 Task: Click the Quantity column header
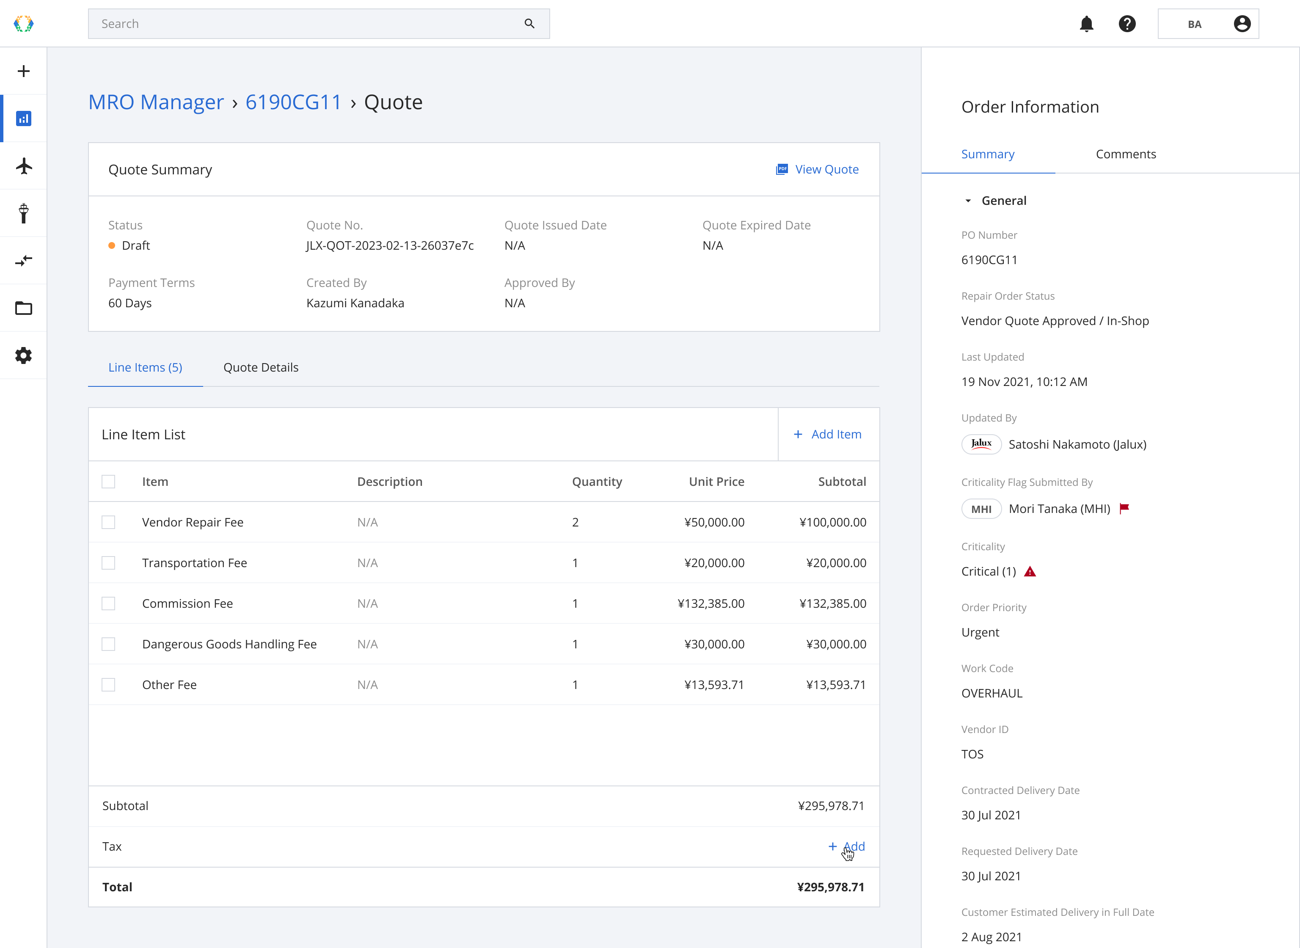(597, 482)
